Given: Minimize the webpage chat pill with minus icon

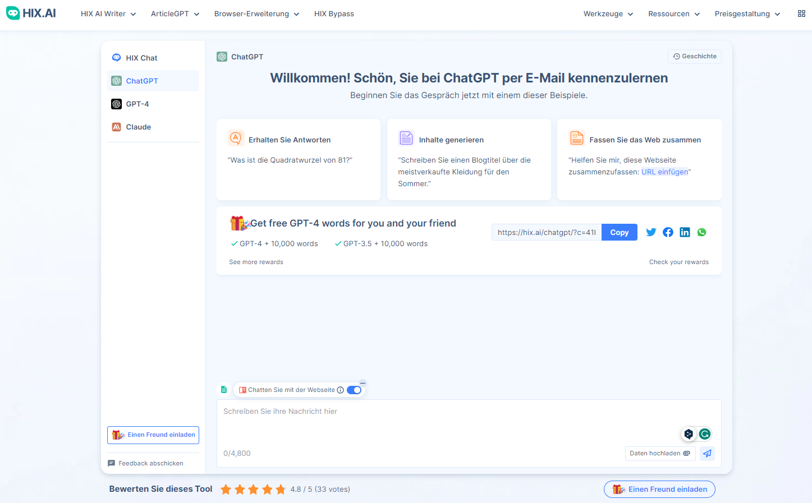Looking at the screenshot, I should click(x=363, y=383).
